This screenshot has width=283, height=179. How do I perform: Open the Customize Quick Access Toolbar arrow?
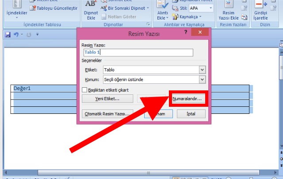coord(37,34)
